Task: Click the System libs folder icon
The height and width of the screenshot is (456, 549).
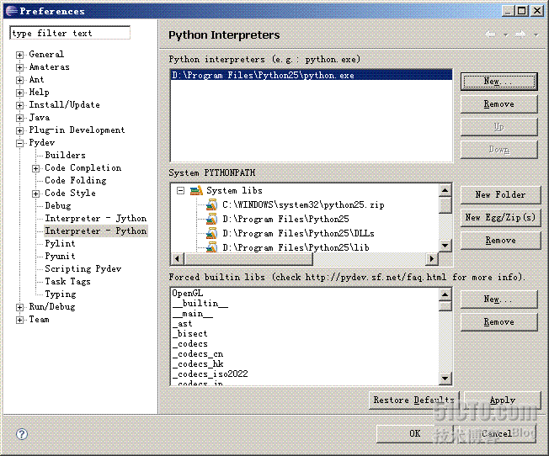Action: (x=196, y=190)
